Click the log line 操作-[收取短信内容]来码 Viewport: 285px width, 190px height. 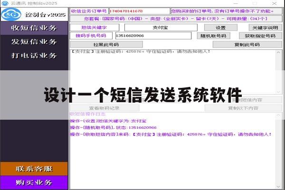point(171,134)
